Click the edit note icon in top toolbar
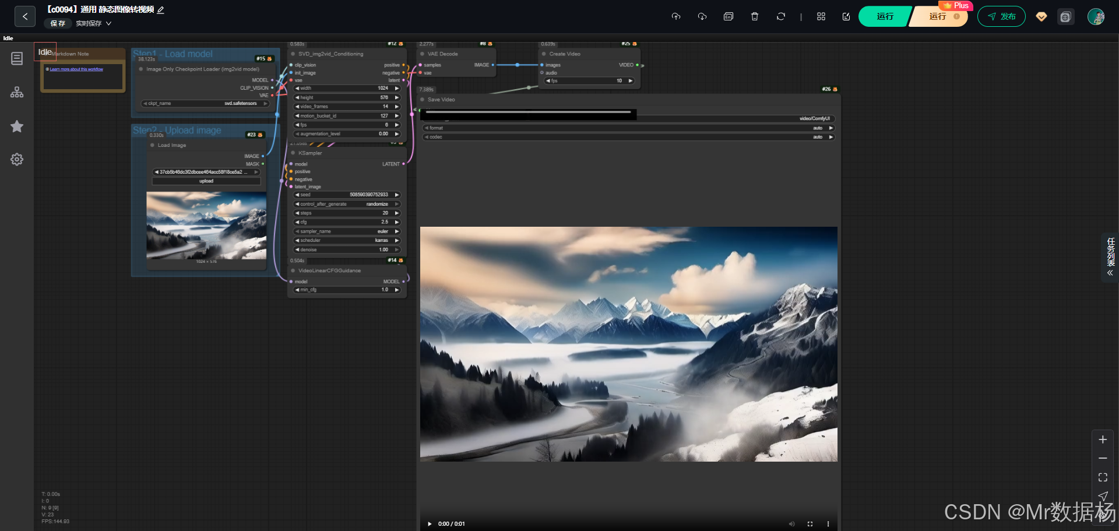 coord(846,16)
